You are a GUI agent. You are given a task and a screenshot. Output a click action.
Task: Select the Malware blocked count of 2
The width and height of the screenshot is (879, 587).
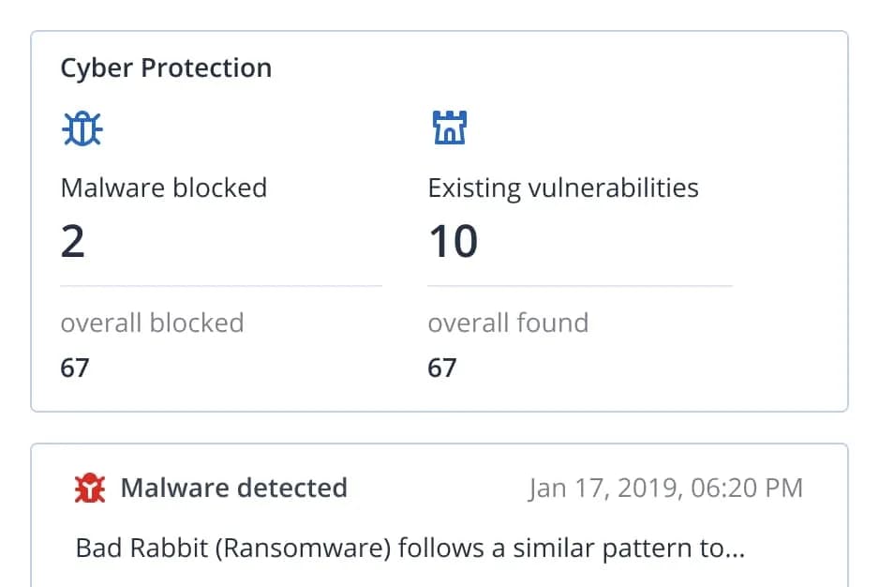click(x=73, y=242)
